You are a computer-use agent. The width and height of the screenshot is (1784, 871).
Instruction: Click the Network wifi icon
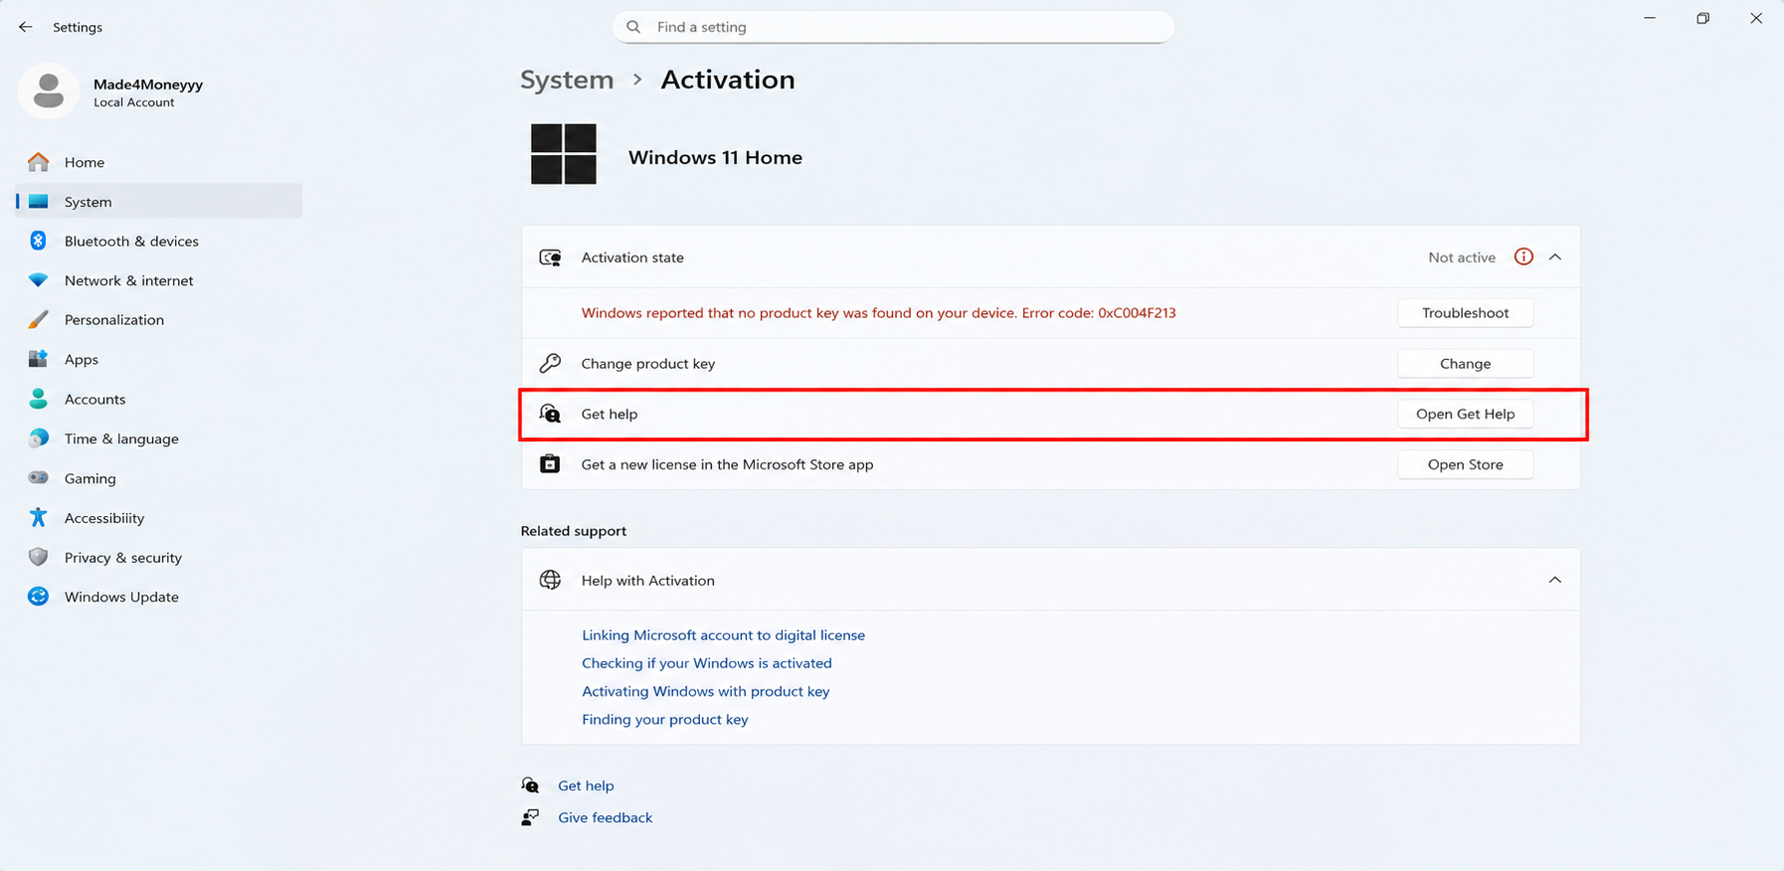[39, 280]
